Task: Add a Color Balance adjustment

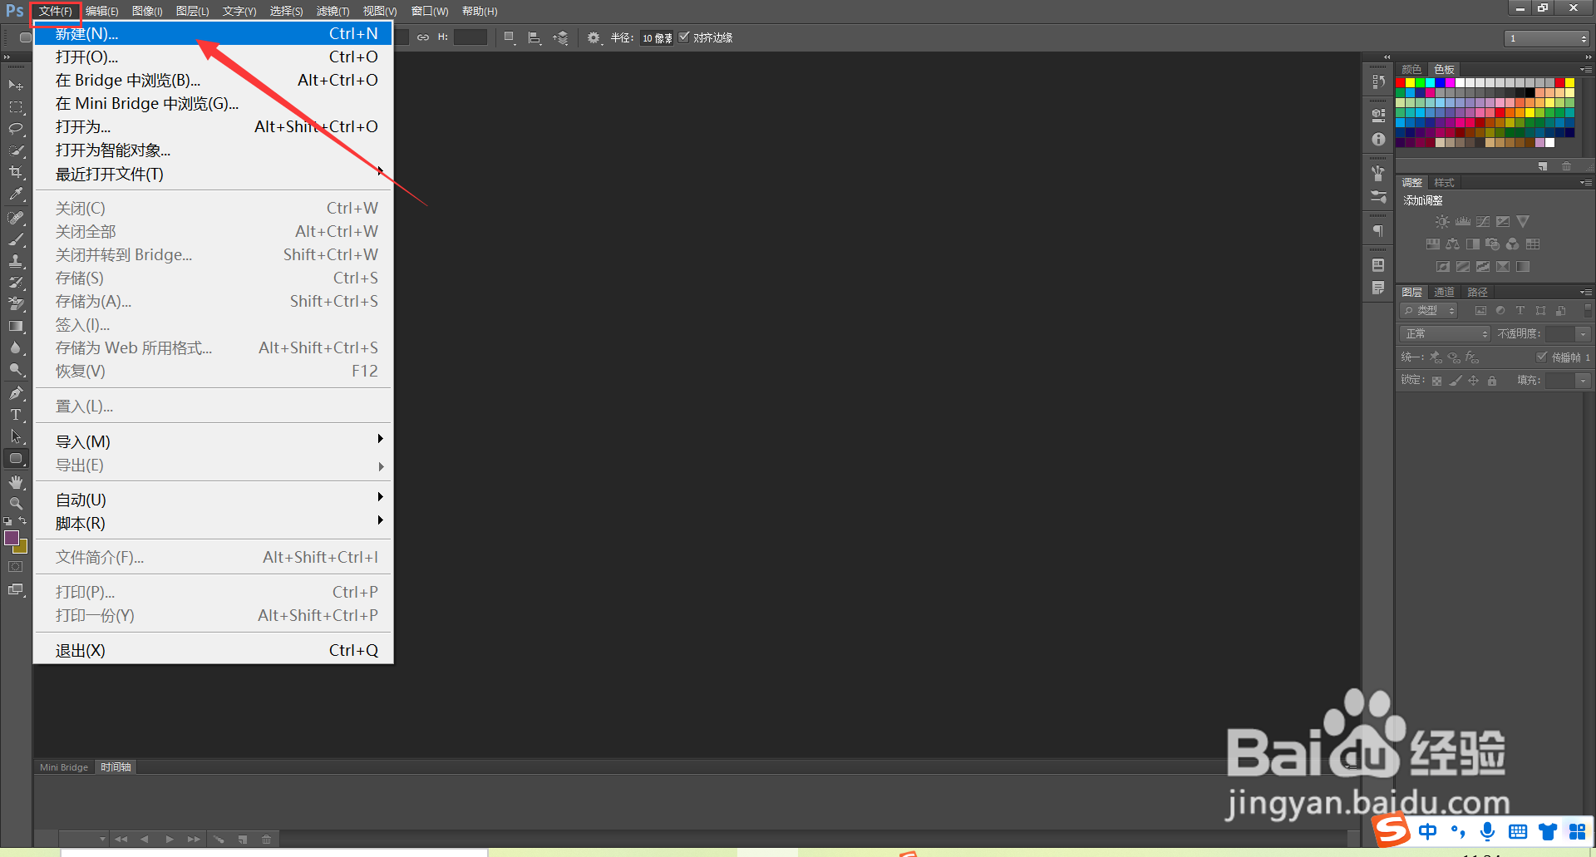Action: tap(1452, 244)
